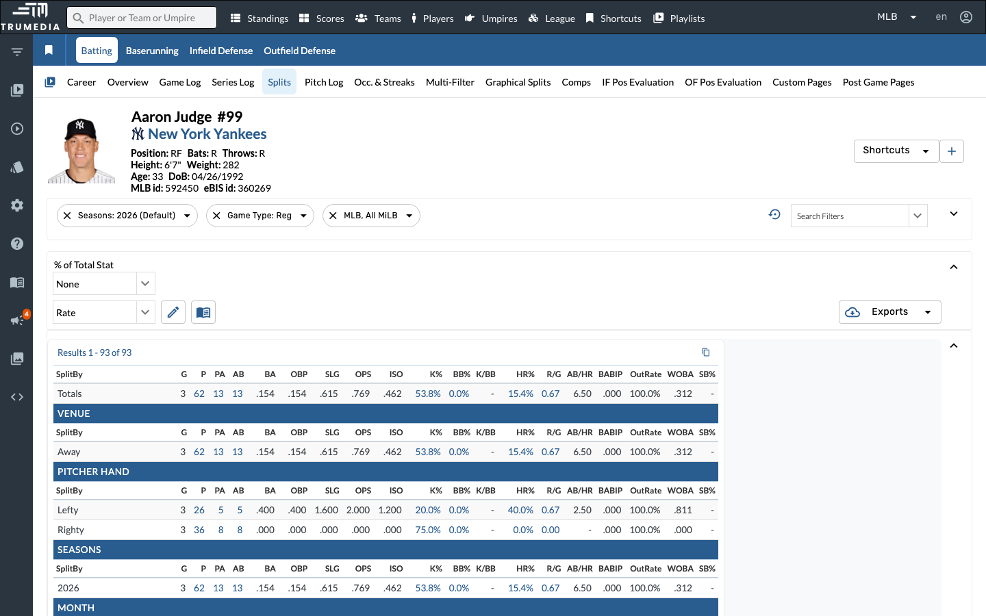Open the Standings menu
This screenshot has height=616, width=986.
pos(260,18)
